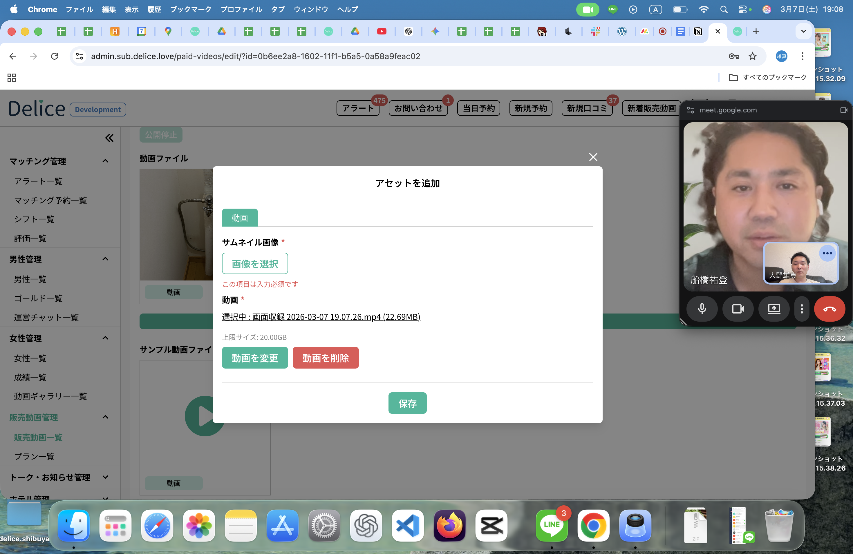The width and height of the screenshot is (853, 554).
Task: Collapse sidebar with double chevron icon
Action: pos(109,138)
